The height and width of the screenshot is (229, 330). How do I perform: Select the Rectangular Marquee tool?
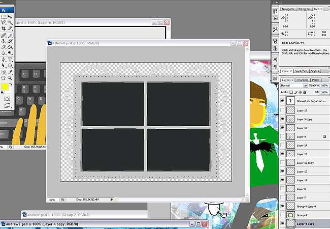click(4, 17)
